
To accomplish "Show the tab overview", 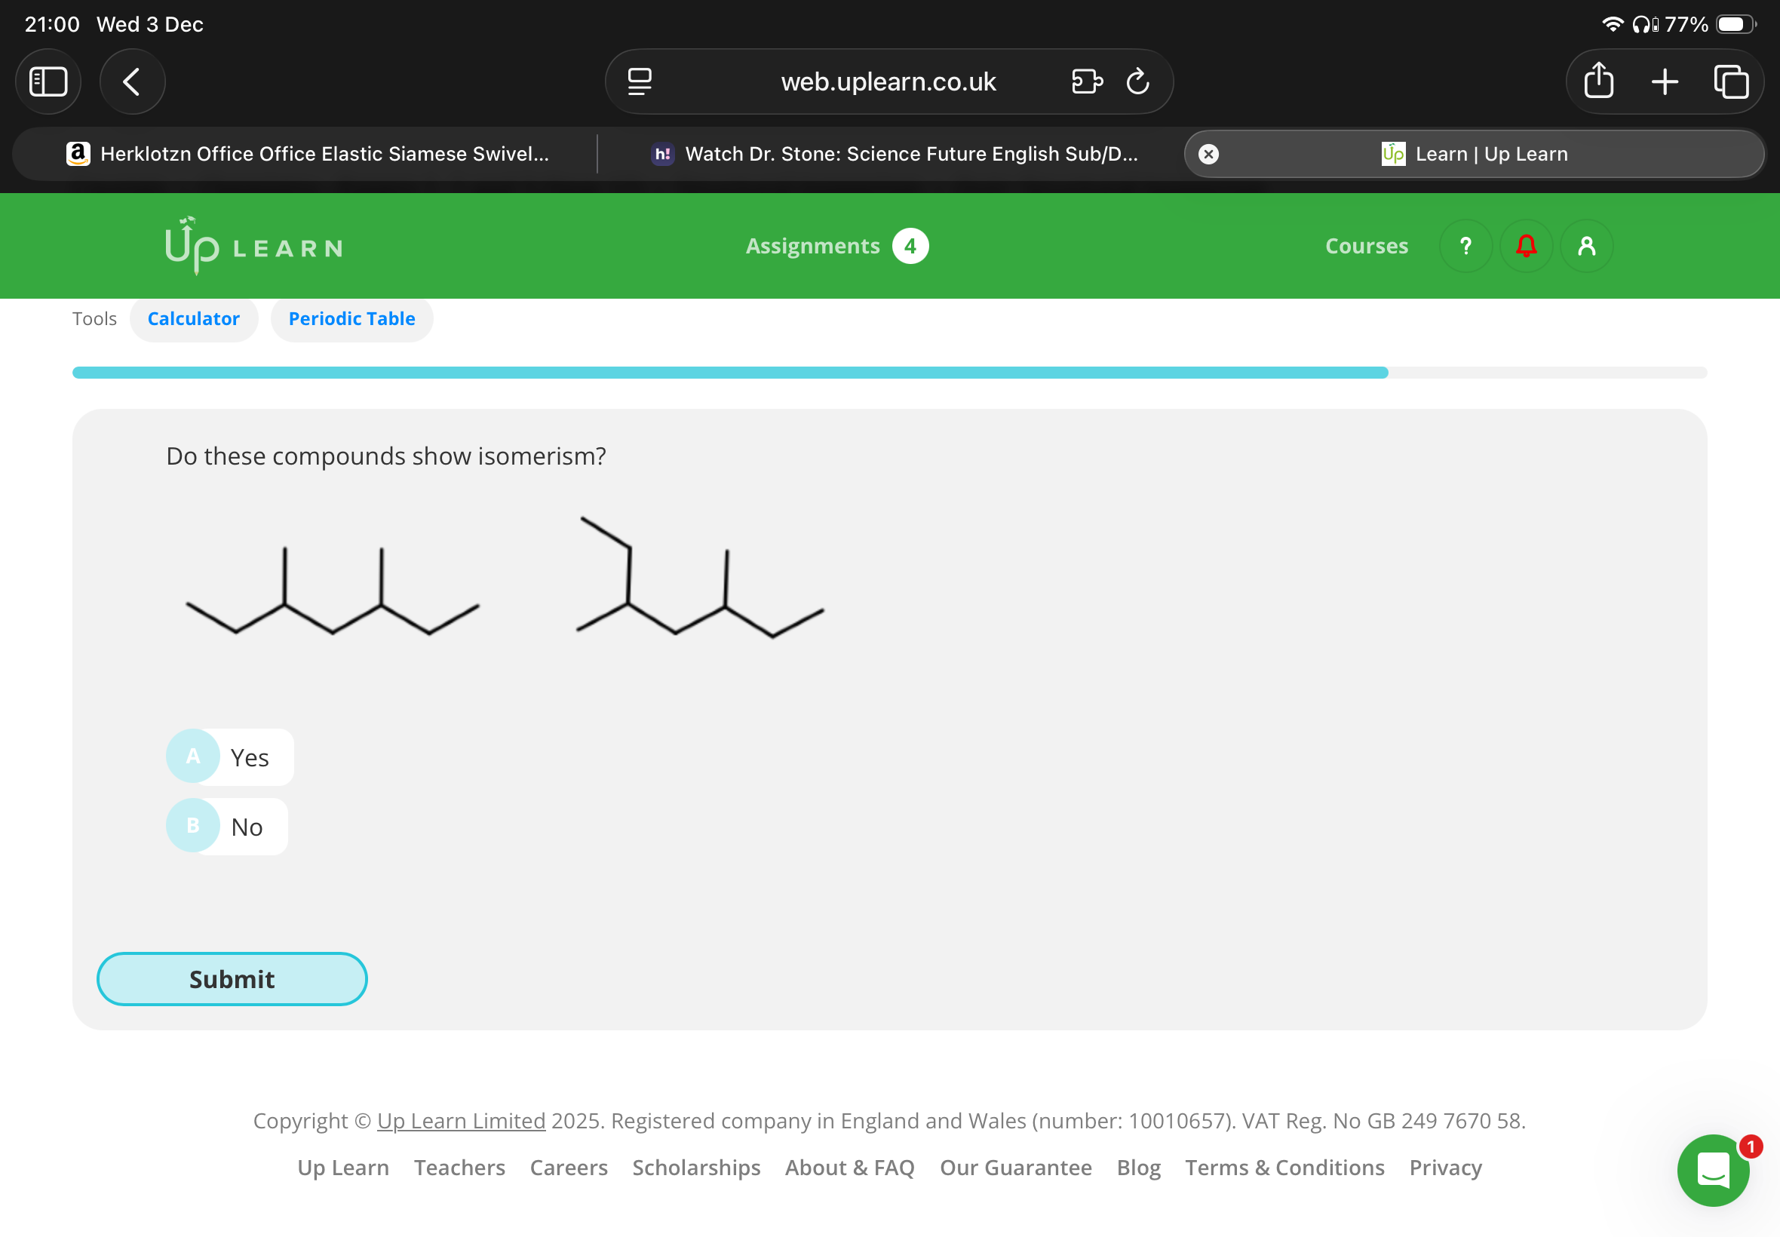I will pyautogui.click(x=1730, y=81).
